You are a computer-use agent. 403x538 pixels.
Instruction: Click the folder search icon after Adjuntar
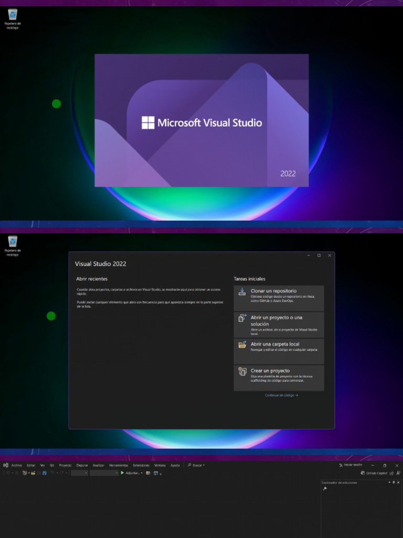148,473
